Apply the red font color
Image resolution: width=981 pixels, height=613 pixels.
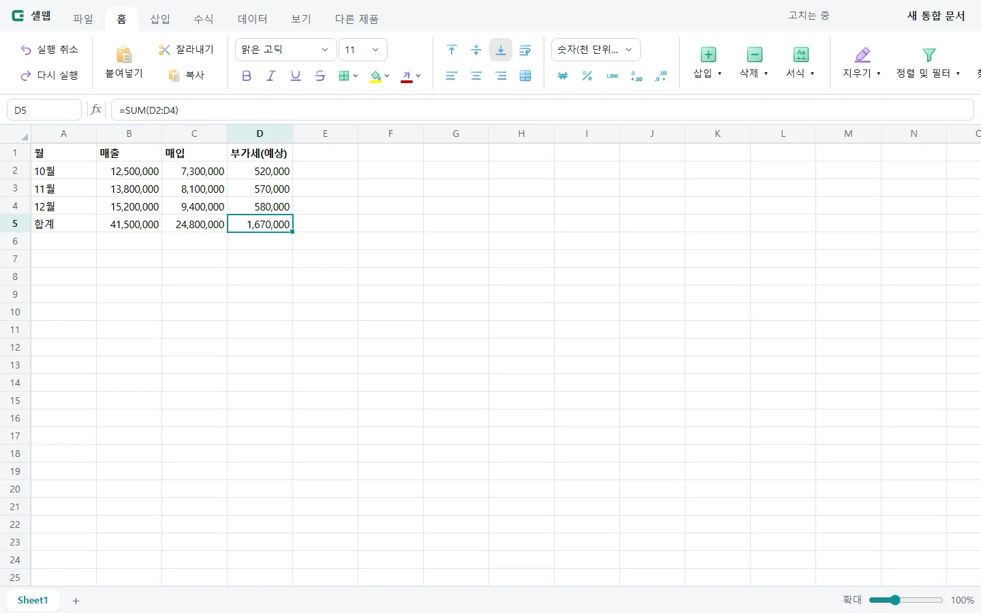[x=407, y=76]
